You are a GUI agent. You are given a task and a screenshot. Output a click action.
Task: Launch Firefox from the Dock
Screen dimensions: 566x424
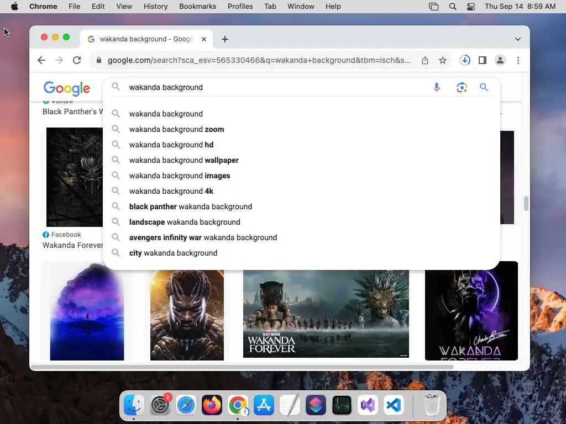(x=212, y=405)
